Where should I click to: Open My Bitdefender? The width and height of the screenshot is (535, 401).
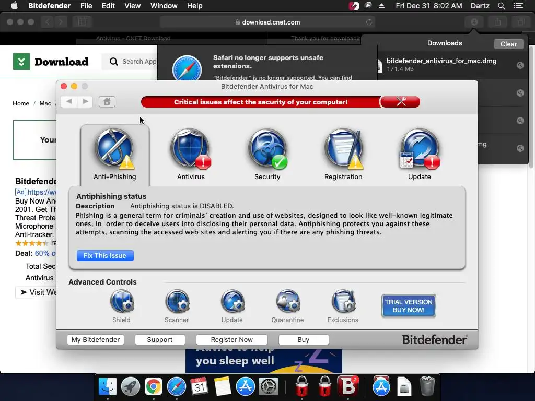click(x=96, y=339)
